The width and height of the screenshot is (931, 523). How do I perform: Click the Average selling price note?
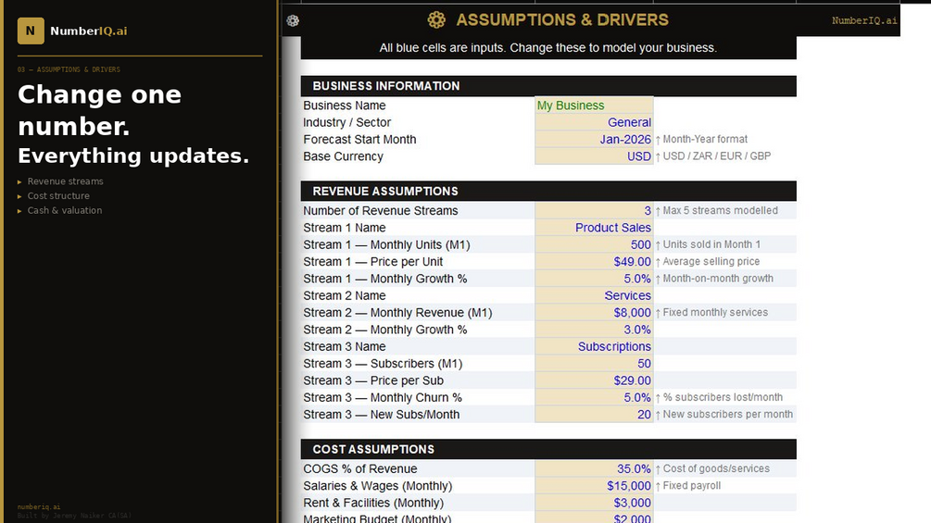707,261
